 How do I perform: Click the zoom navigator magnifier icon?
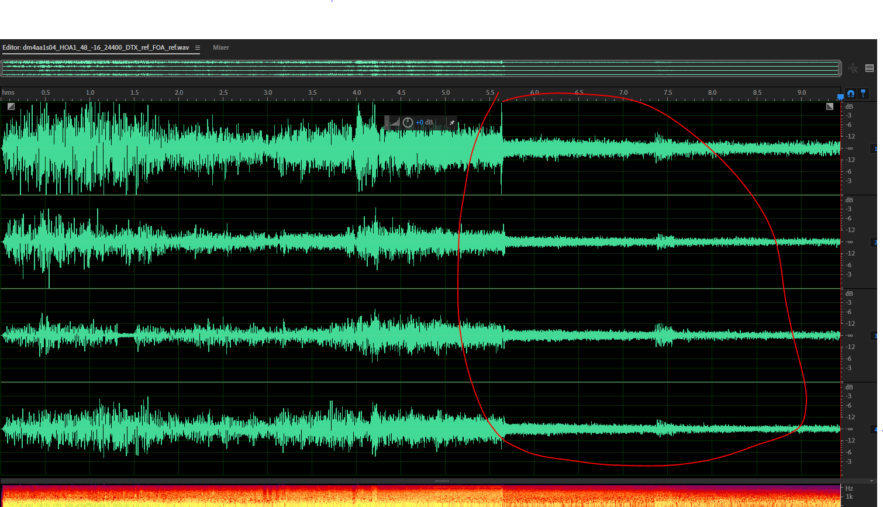click(x=853, y=68)
